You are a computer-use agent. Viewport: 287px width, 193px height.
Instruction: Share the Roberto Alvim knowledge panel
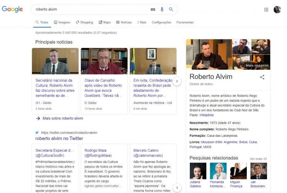click(x=262, y=77)
